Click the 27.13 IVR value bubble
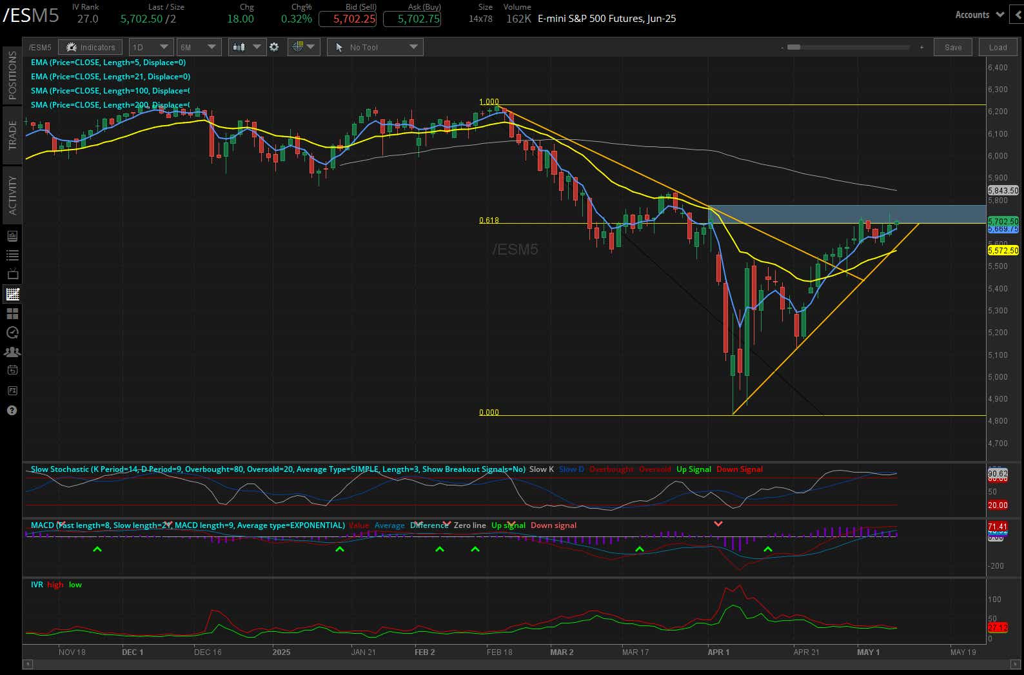Image resolution: width=1024 pixels, height=675 pixels. click(998, 627)
